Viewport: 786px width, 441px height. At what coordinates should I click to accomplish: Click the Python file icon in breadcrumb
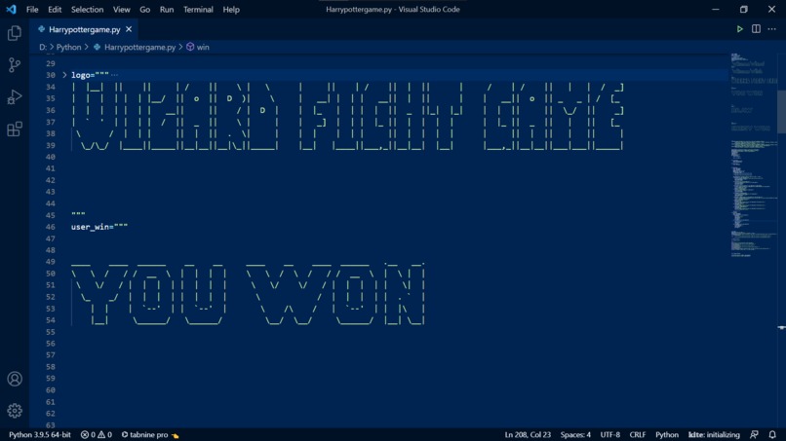click(97, 47)
